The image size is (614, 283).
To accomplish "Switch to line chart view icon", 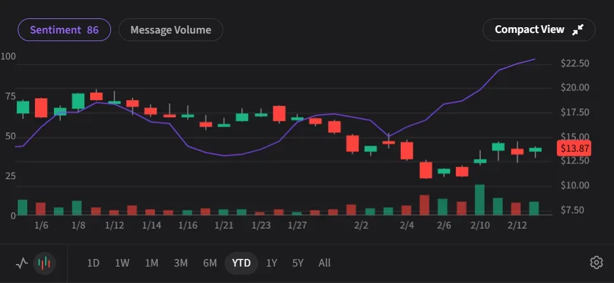I will pyautogui.click(x=22, y=263).
